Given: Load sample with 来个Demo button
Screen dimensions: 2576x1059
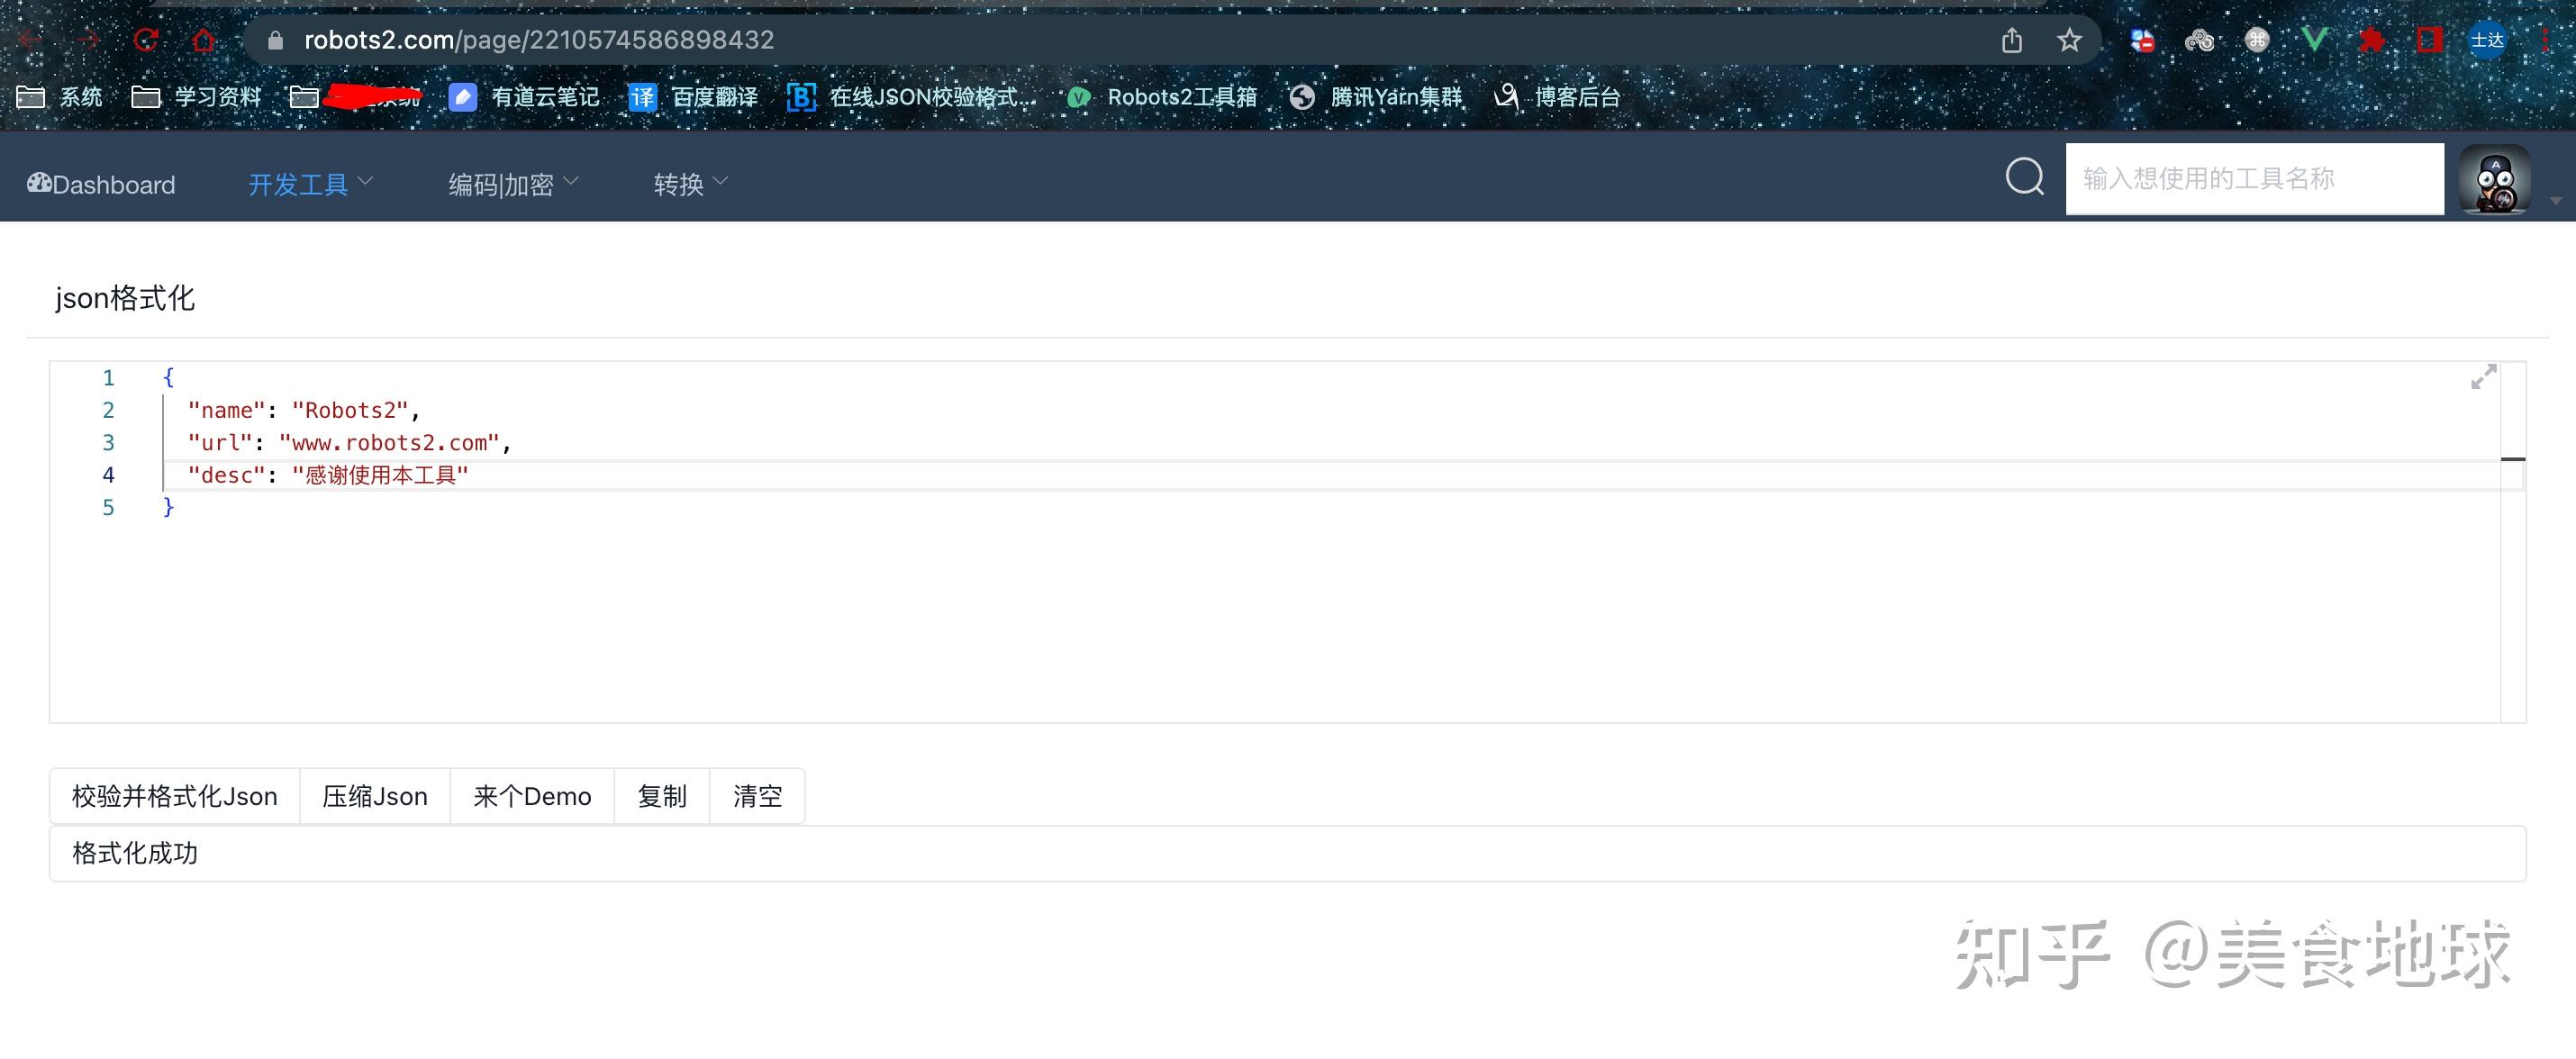Looking at the screenshot, I should point(532,796).
